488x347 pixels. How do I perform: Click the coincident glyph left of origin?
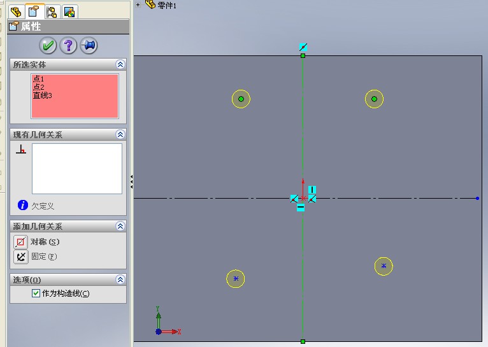[x=294, y=199]
